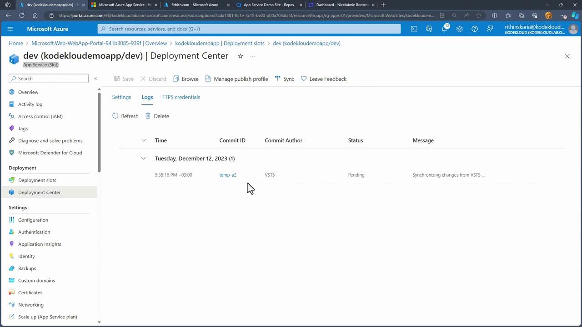This screenshot has width=582, height=327.
Task: Launch Cloud Shell from the top bar
Action: click(414, 29)
